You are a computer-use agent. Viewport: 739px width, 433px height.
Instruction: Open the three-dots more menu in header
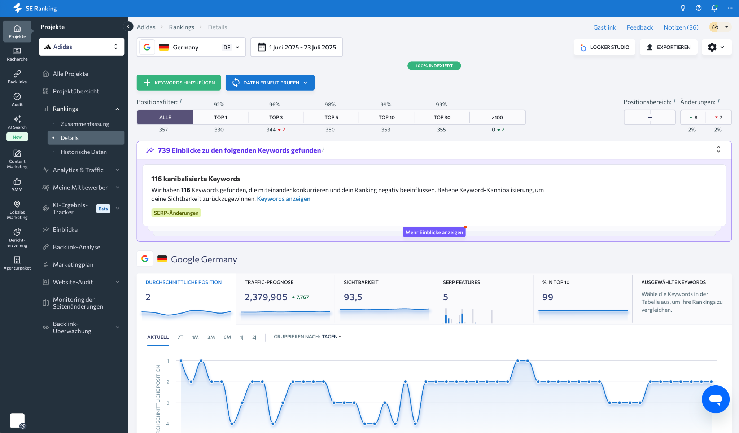pos(730,8)
